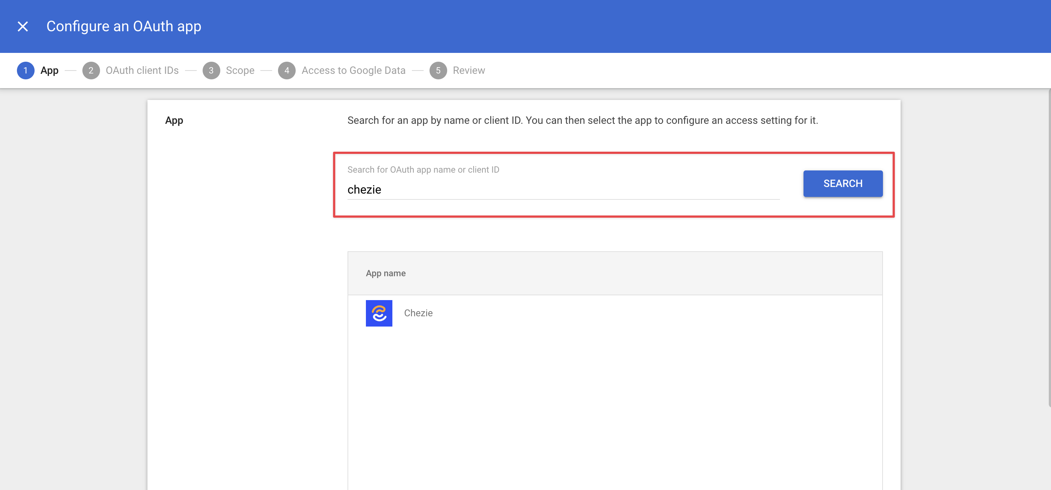
Task: Click the Chezie app logo icon
Action: click(x=379, y=313)
